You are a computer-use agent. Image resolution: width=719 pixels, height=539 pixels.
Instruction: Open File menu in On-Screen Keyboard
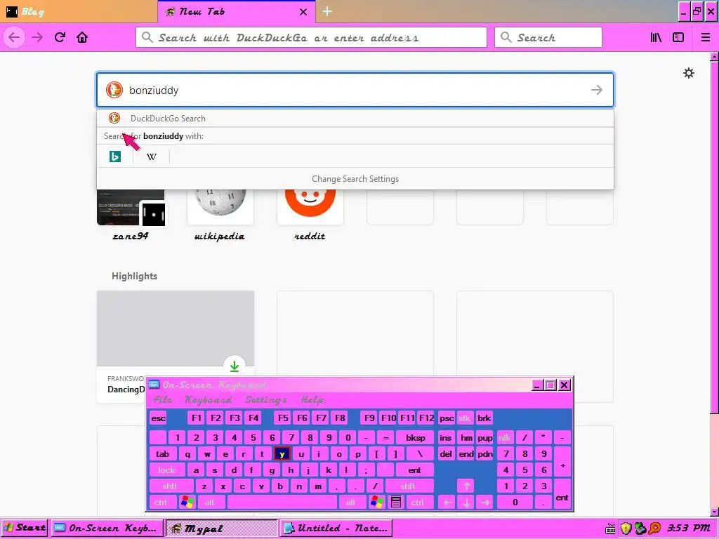point(162,399)
